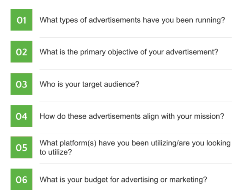
Task: Click the 'to utilize?' second text line
Action: pos(56,152)
